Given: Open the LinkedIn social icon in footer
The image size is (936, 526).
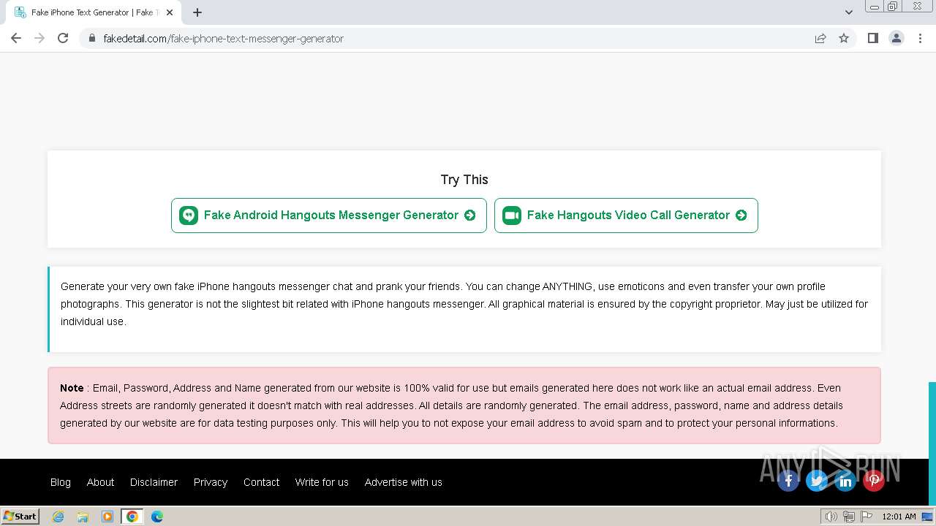Looking at the screenshot, I should point(845,480).
